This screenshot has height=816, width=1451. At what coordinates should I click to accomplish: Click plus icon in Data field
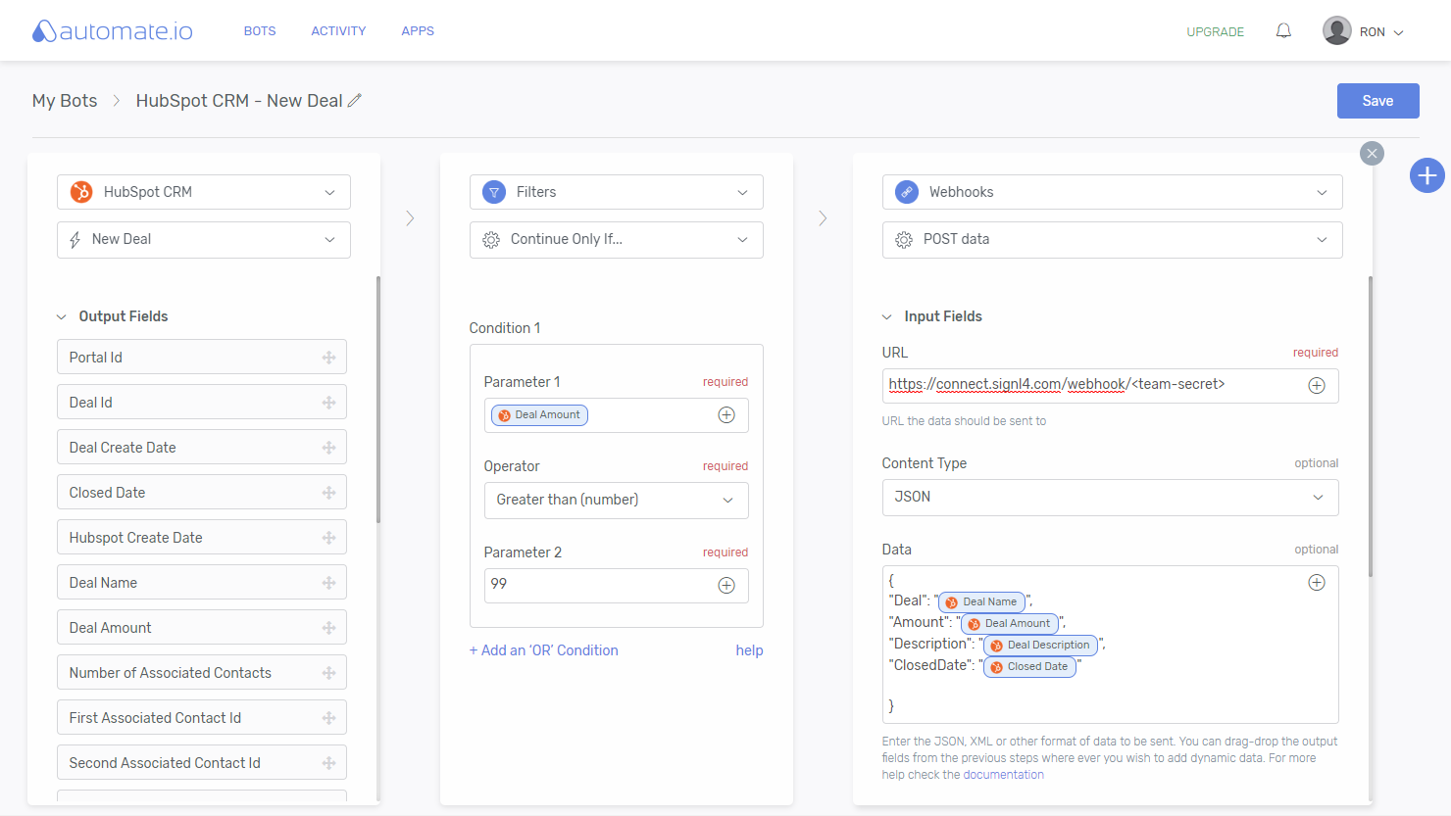1317,583
